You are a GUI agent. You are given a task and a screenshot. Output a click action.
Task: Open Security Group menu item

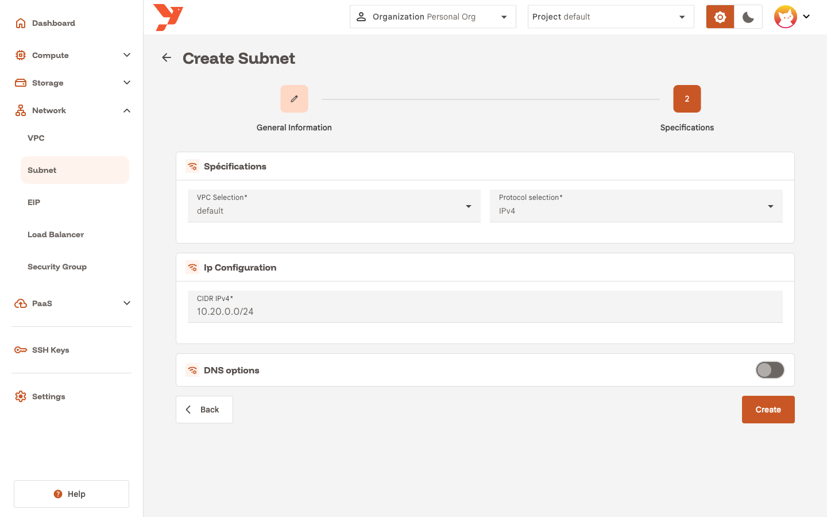[x=75, y=267]
